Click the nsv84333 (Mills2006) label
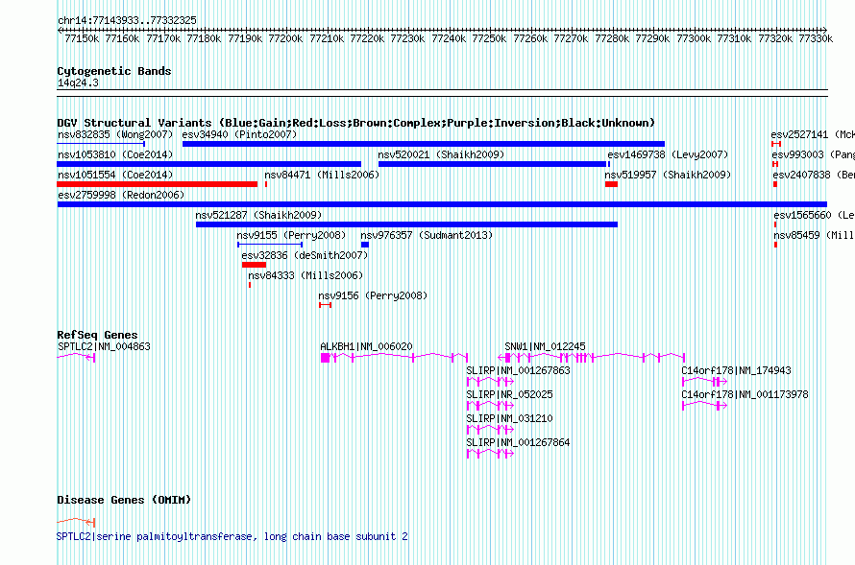855x565 pixels. click(x=305, y=275)
